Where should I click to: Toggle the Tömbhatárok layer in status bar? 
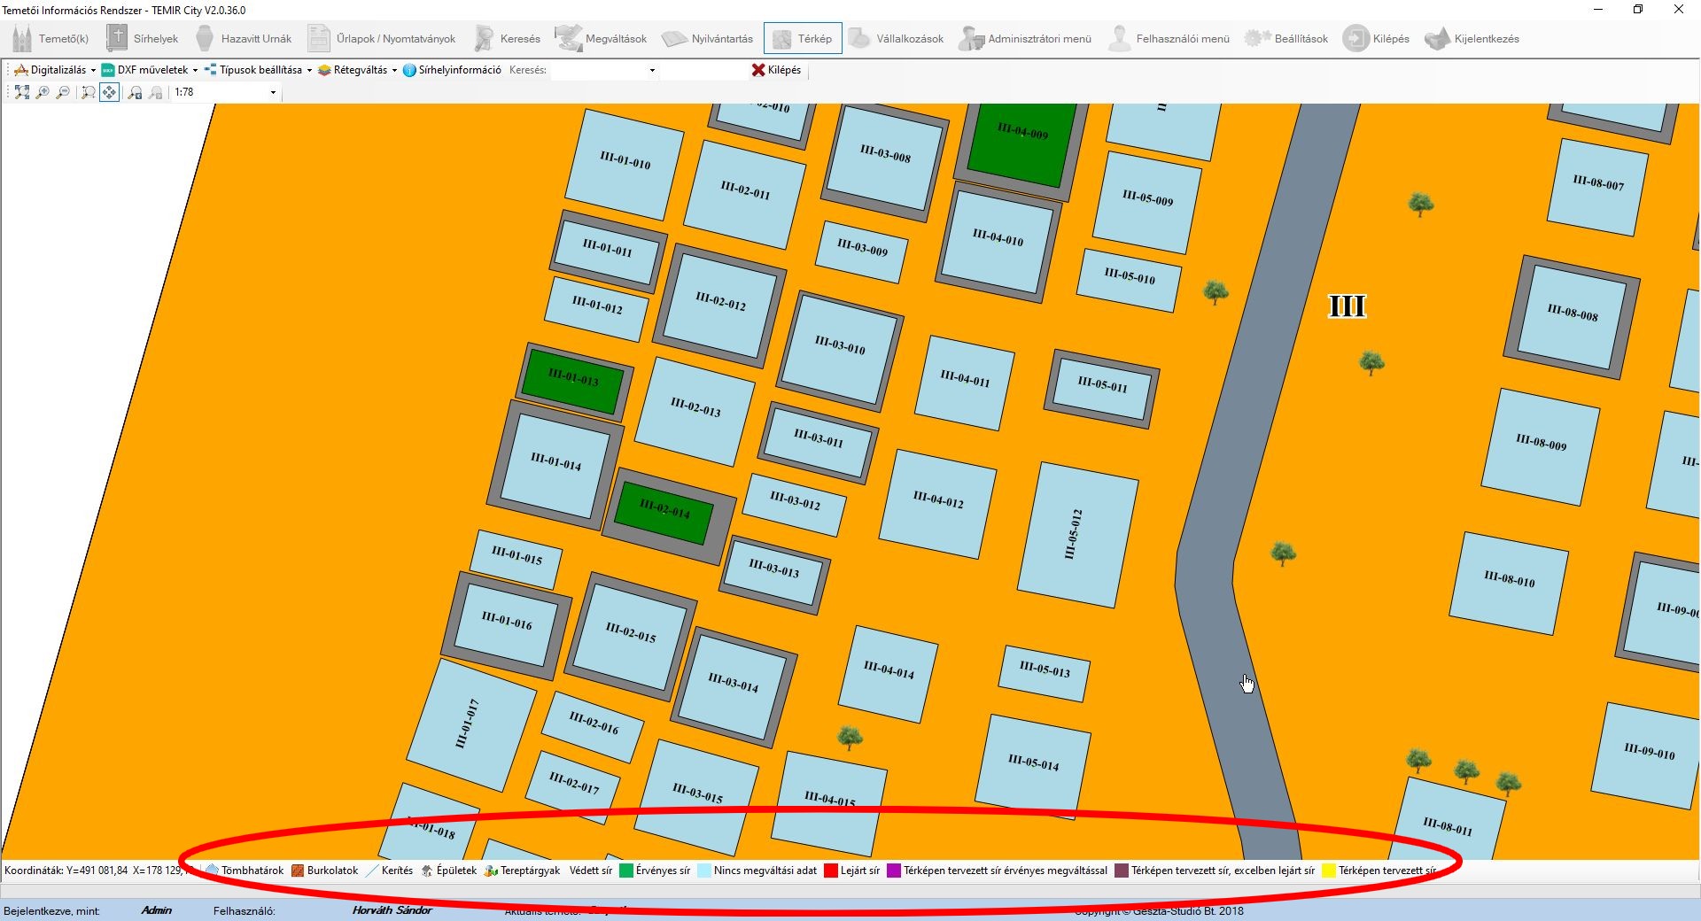click(245, 871)
